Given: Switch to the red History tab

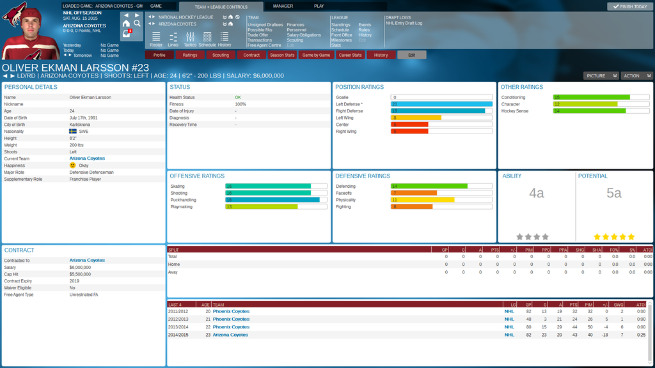Looking at the screenshot, I should 381,55.
